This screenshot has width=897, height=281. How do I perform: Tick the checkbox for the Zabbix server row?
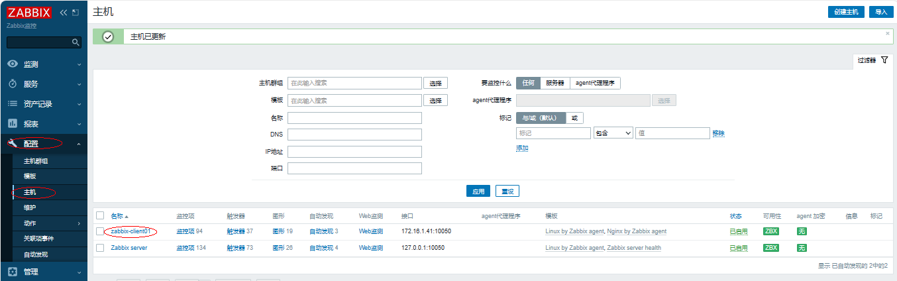point(100,248)
